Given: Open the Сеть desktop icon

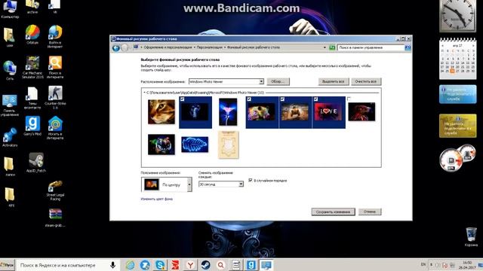Looking at the screenshot, I should 10,70.
